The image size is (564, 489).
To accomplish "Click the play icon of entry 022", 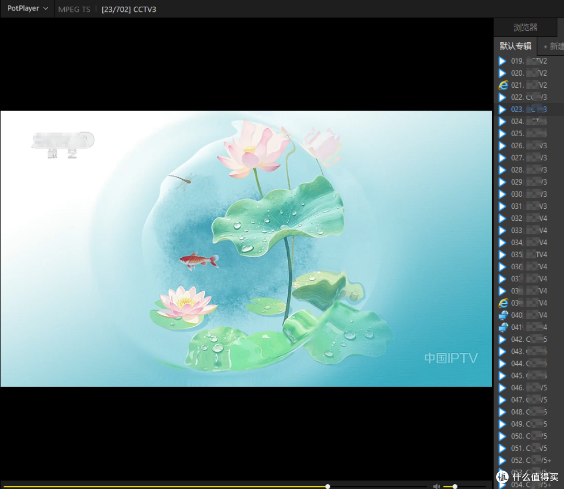I will tap(502, 98).
